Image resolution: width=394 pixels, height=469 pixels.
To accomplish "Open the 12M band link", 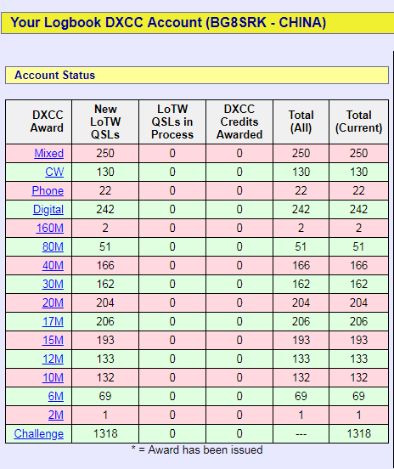I will pos(53,359).
